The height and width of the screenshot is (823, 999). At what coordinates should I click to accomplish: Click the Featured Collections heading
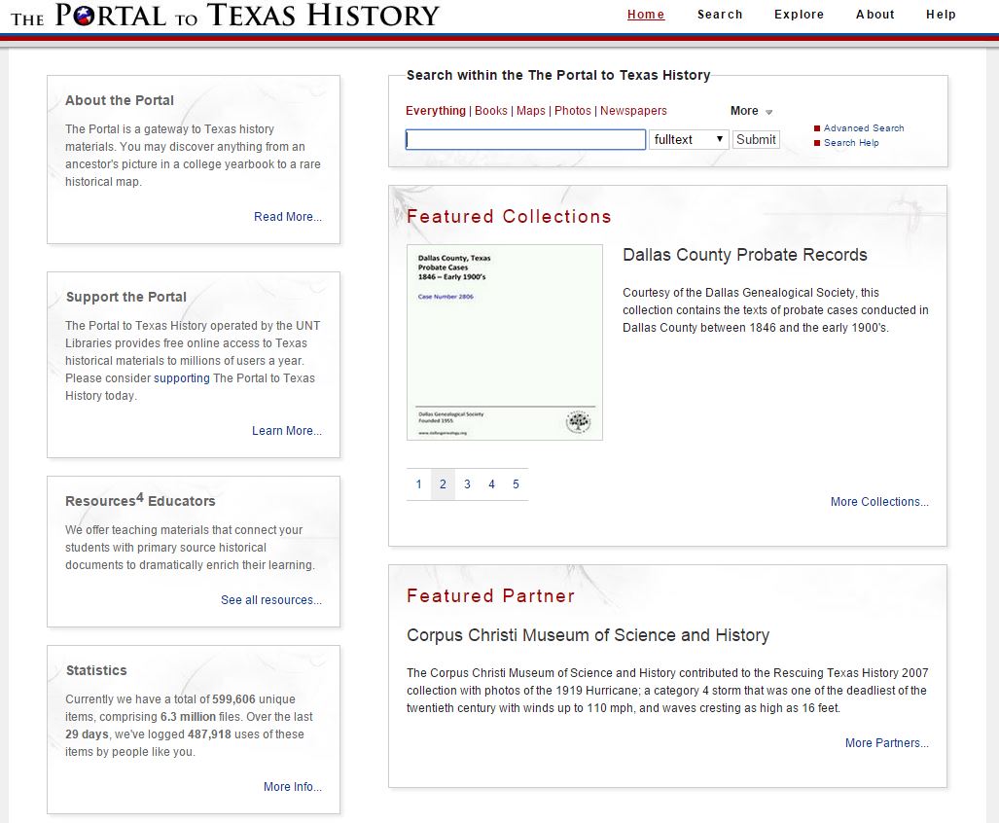pos(509,217)
